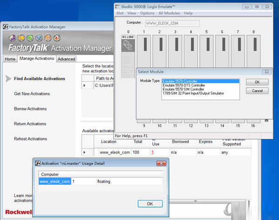
Task: Go to Get New Activations
Action: coord(32,94)
